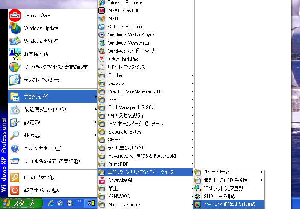Screen dimensions: 300x209
Task: Launch セッションの開始または構成
Action: click(229, 204)
